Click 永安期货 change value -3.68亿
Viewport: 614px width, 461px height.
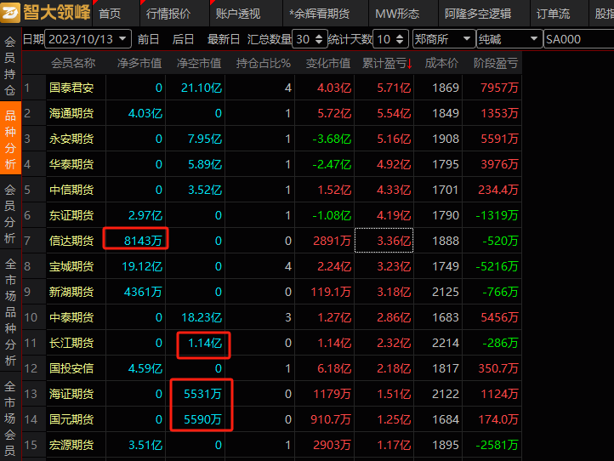click(332, 139)
